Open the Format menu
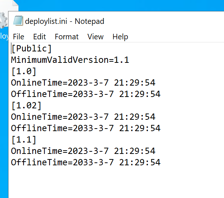224x198 pixels. 66,37
